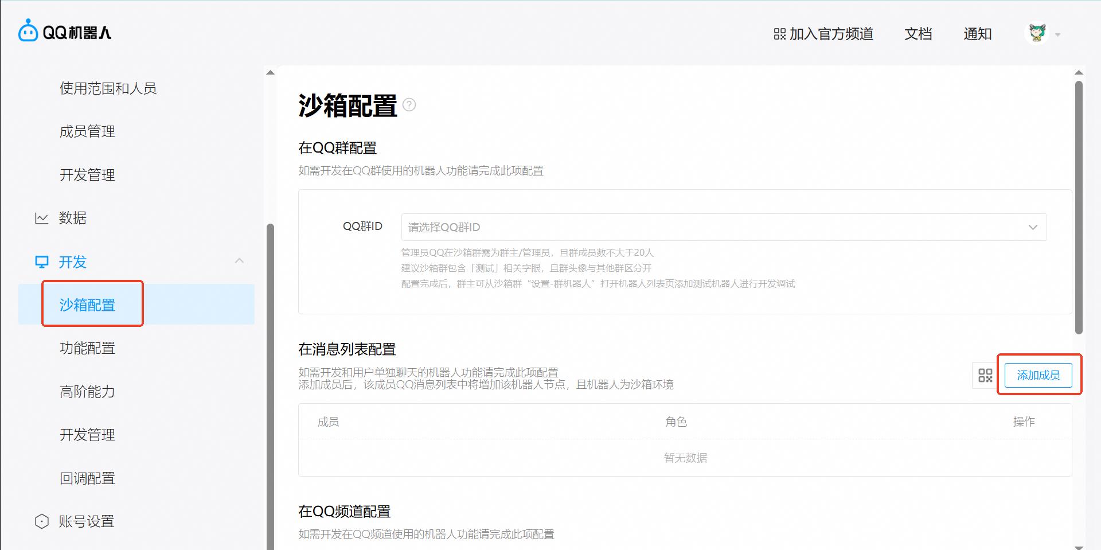Select 成员管理 in the sidebar
The width and height of the screenshot is (1101, 550).
pyautogui.click(x=87, y=131)
